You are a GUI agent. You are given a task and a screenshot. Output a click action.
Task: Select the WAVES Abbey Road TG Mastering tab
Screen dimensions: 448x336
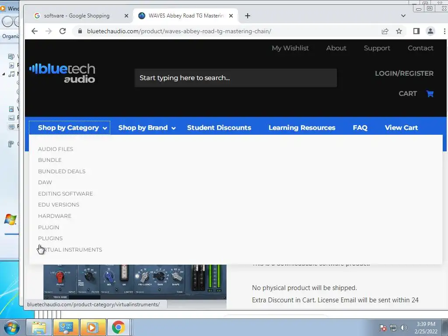tap(185, 16)
